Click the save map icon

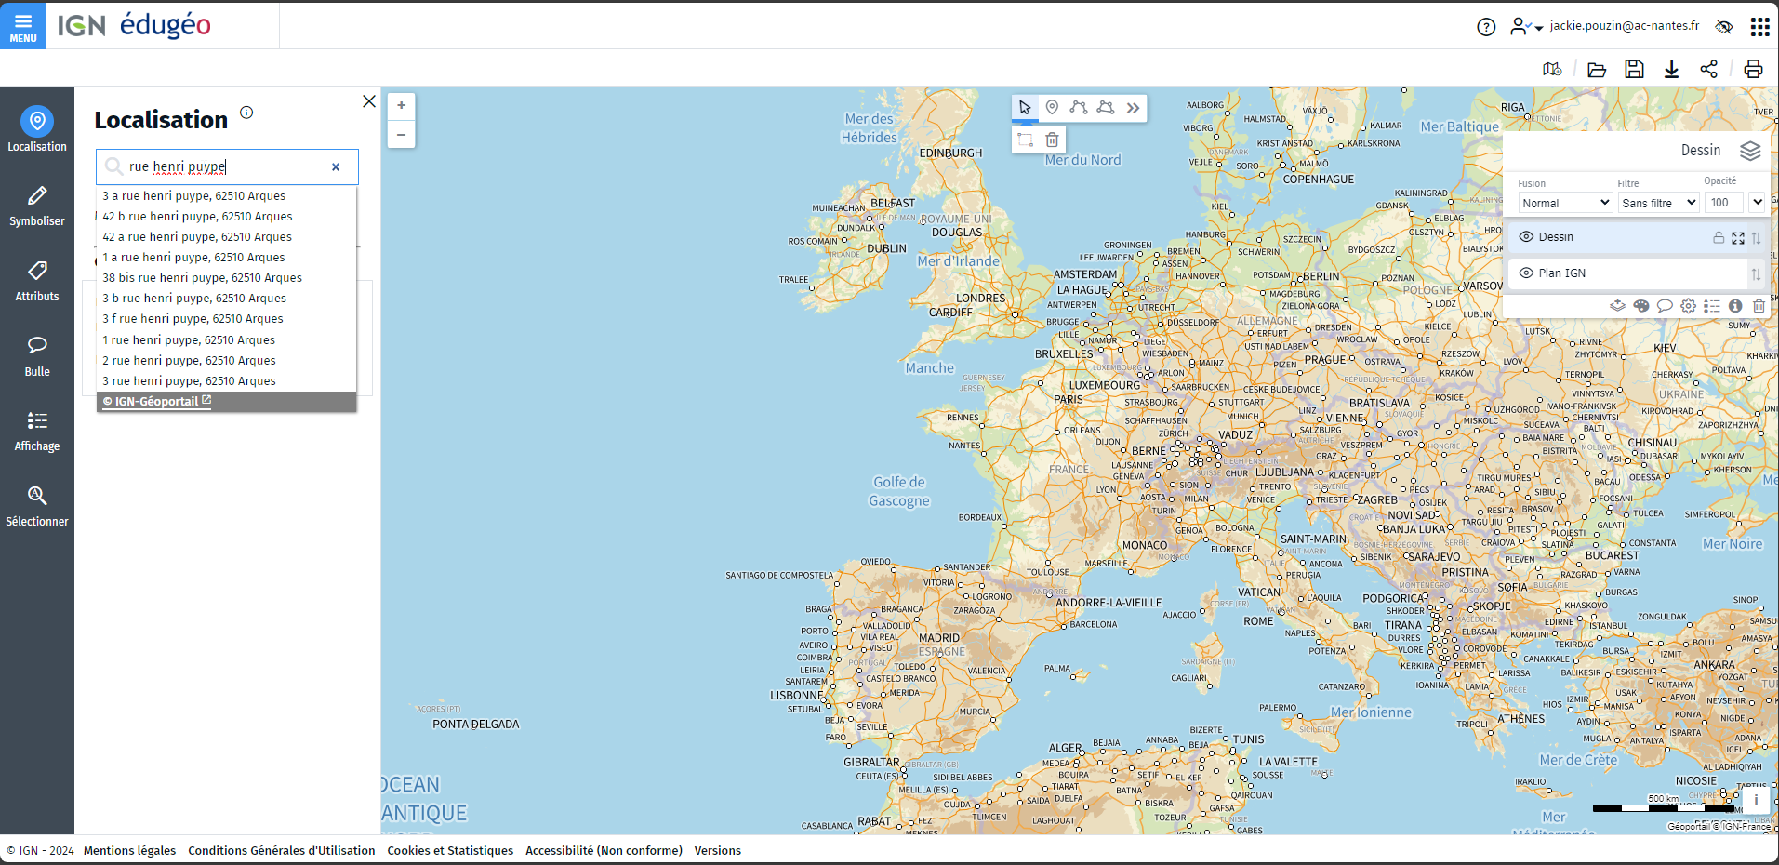coord(1634,68)
